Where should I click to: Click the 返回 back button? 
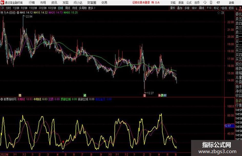click(x=231, y=8)
